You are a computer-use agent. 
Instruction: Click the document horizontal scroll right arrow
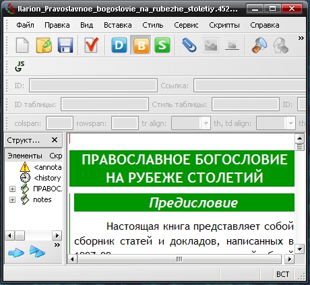[x=290, y=259]
